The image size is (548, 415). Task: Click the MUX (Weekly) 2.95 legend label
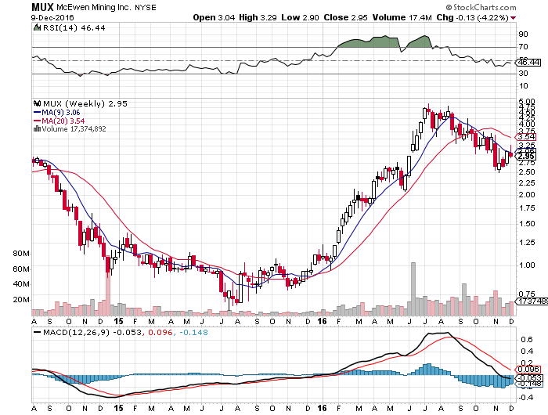(x=85, y=104)
